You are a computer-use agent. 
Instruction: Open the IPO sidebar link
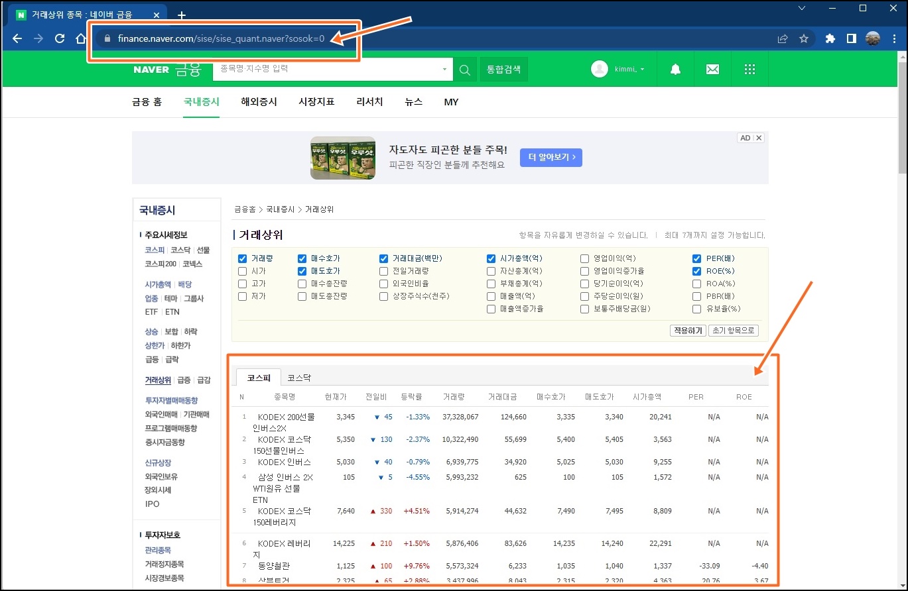point(152,504)
